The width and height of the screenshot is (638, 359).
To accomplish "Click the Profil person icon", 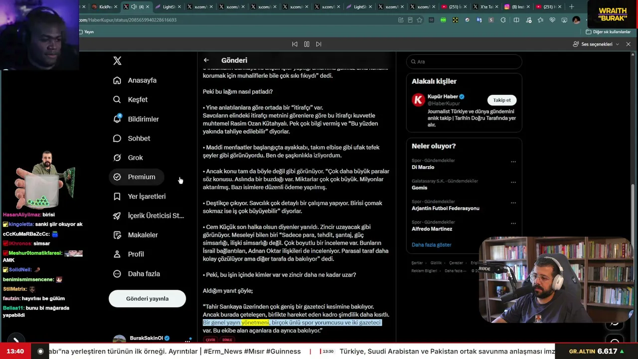I will [x=117, y=254].
